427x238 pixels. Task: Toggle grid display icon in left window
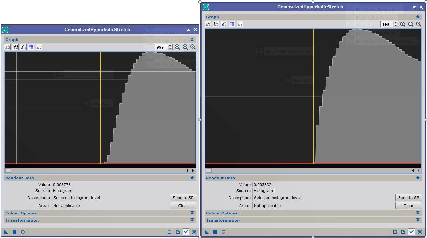pos(31,47)
